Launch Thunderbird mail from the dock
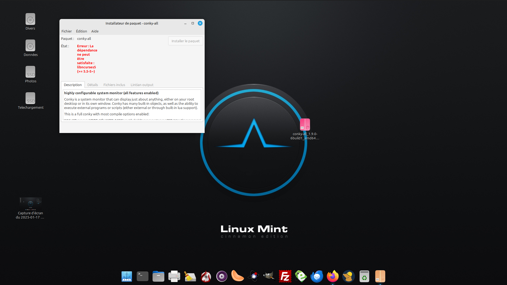Screen dimensions: 507x285 click(x=317, y=276)
